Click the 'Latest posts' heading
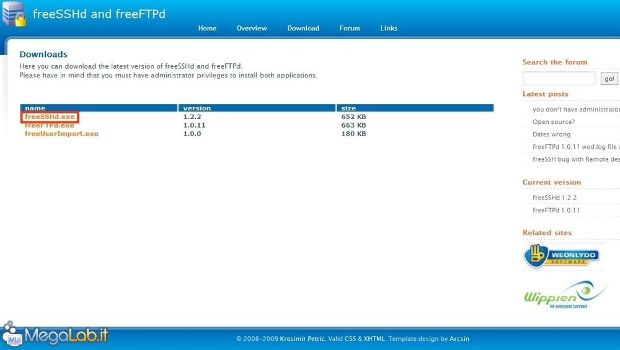 [545, 94]
